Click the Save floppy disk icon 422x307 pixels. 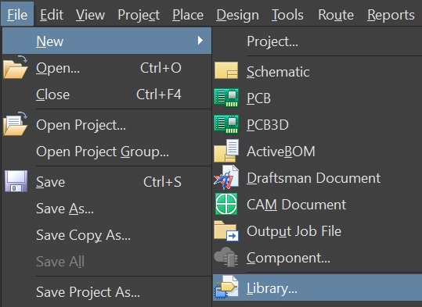16,181
